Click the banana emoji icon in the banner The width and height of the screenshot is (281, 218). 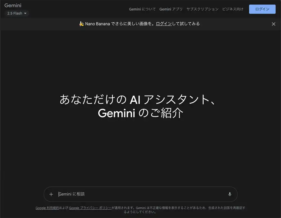[81, 24]
